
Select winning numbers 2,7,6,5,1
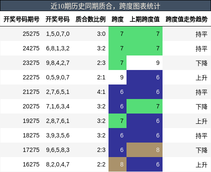(58, 92)
